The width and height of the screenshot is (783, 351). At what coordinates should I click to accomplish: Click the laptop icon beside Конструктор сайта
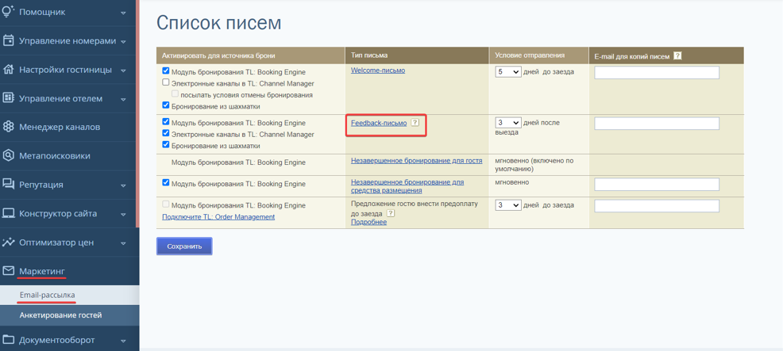click(8, 213)
